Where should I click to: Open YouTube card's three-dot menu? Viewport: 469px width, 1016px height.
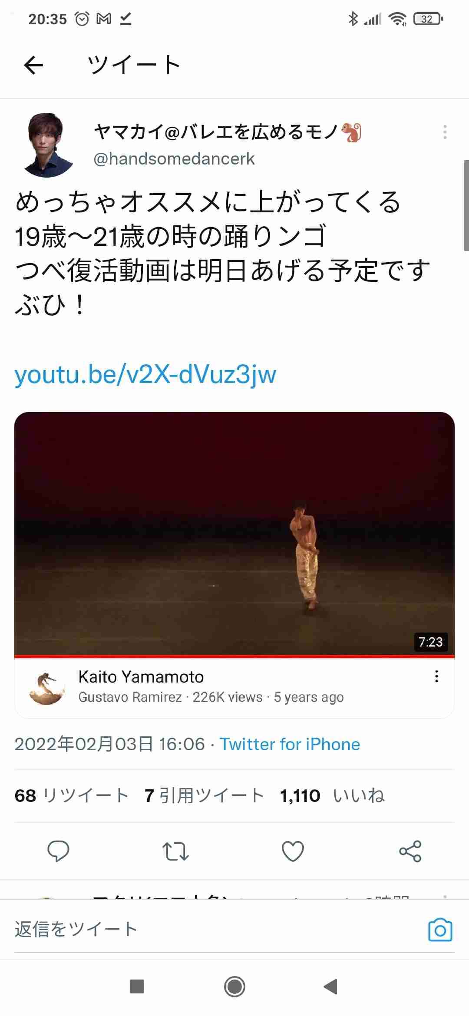(x=436, y=676)
